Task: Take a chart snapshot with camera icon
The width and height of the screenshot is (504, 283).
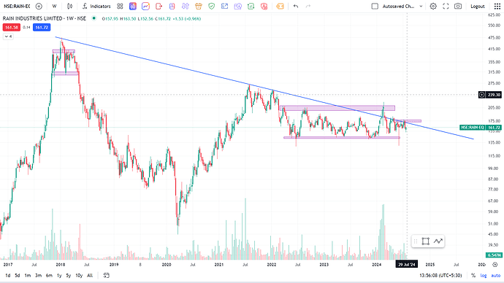Action: click(x=458, y=6)
